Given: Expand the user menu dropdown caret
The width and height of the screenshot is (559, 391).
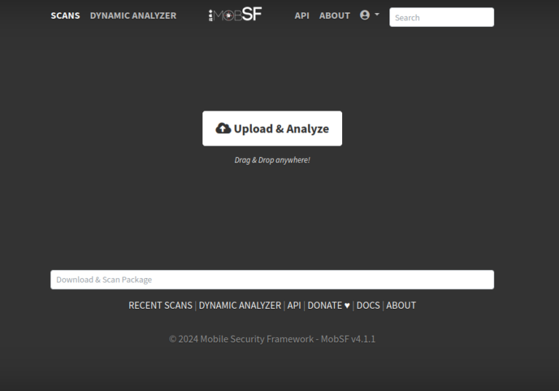Looking at the screenshot, I should point(377,15).
